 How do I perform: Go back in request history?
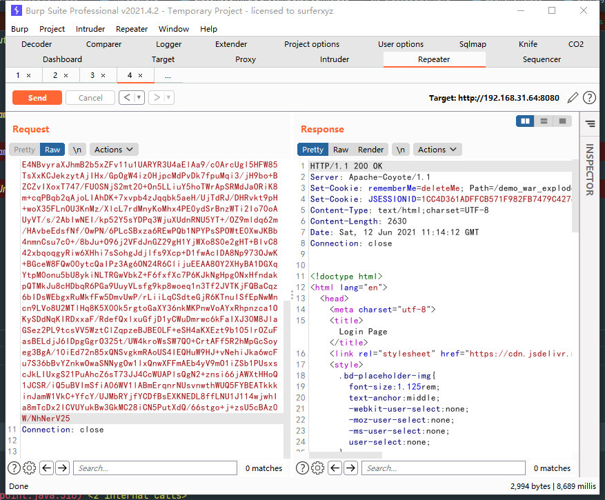(127, 98)
